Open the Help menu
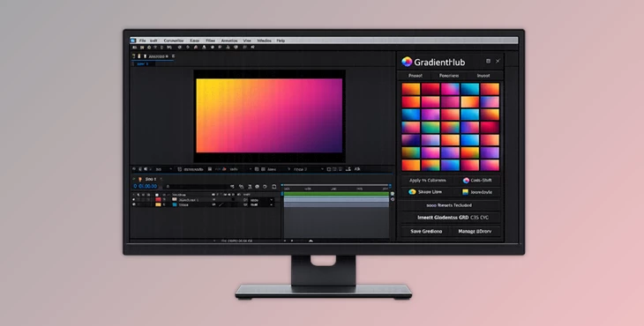The image size is (644, 326). 281,41
